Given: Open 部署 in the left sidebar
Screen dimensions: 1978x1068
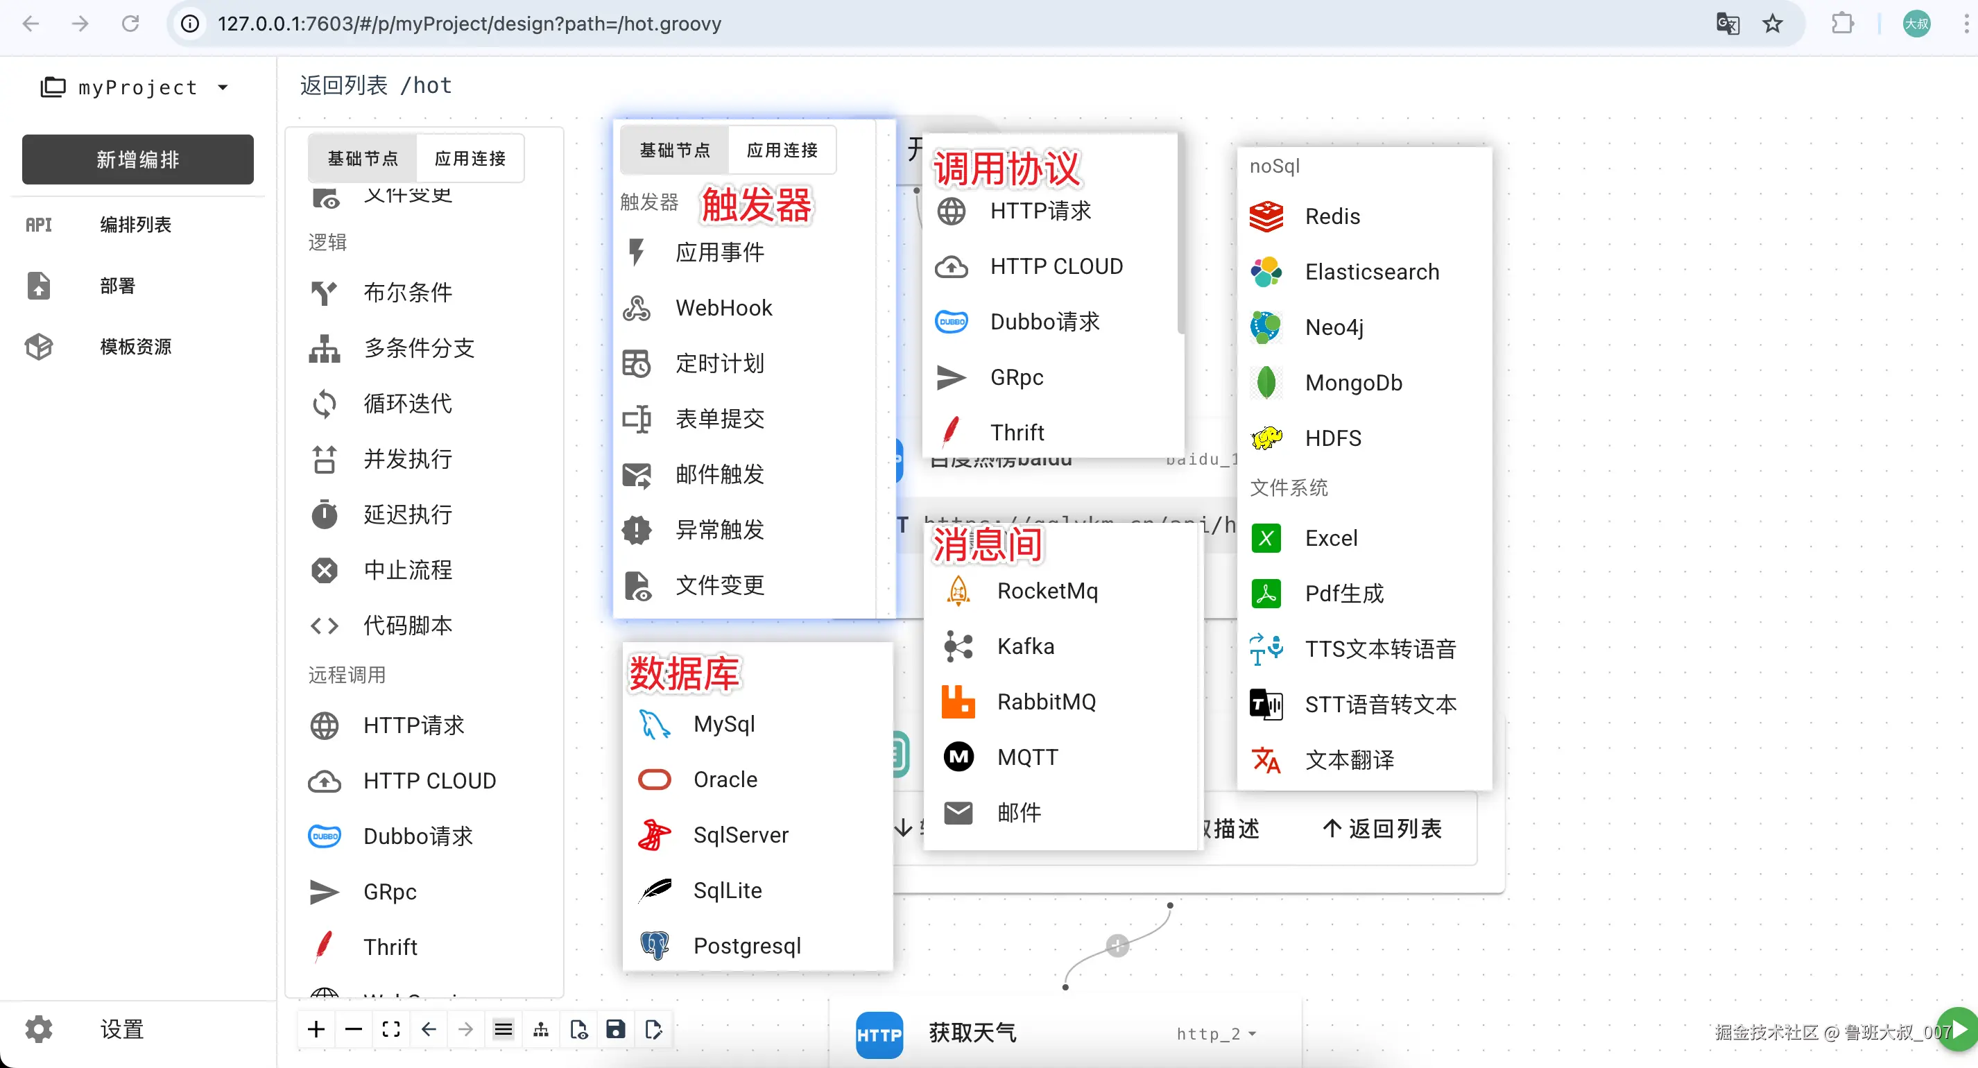Looking at the screenshot, I should 117,286.
